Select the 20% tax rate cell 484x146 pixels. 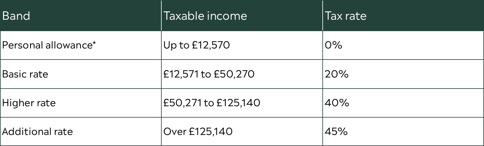337,74
